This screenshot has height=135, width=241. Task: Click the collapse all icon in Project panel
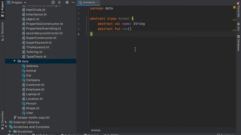[x=59, y=2]
